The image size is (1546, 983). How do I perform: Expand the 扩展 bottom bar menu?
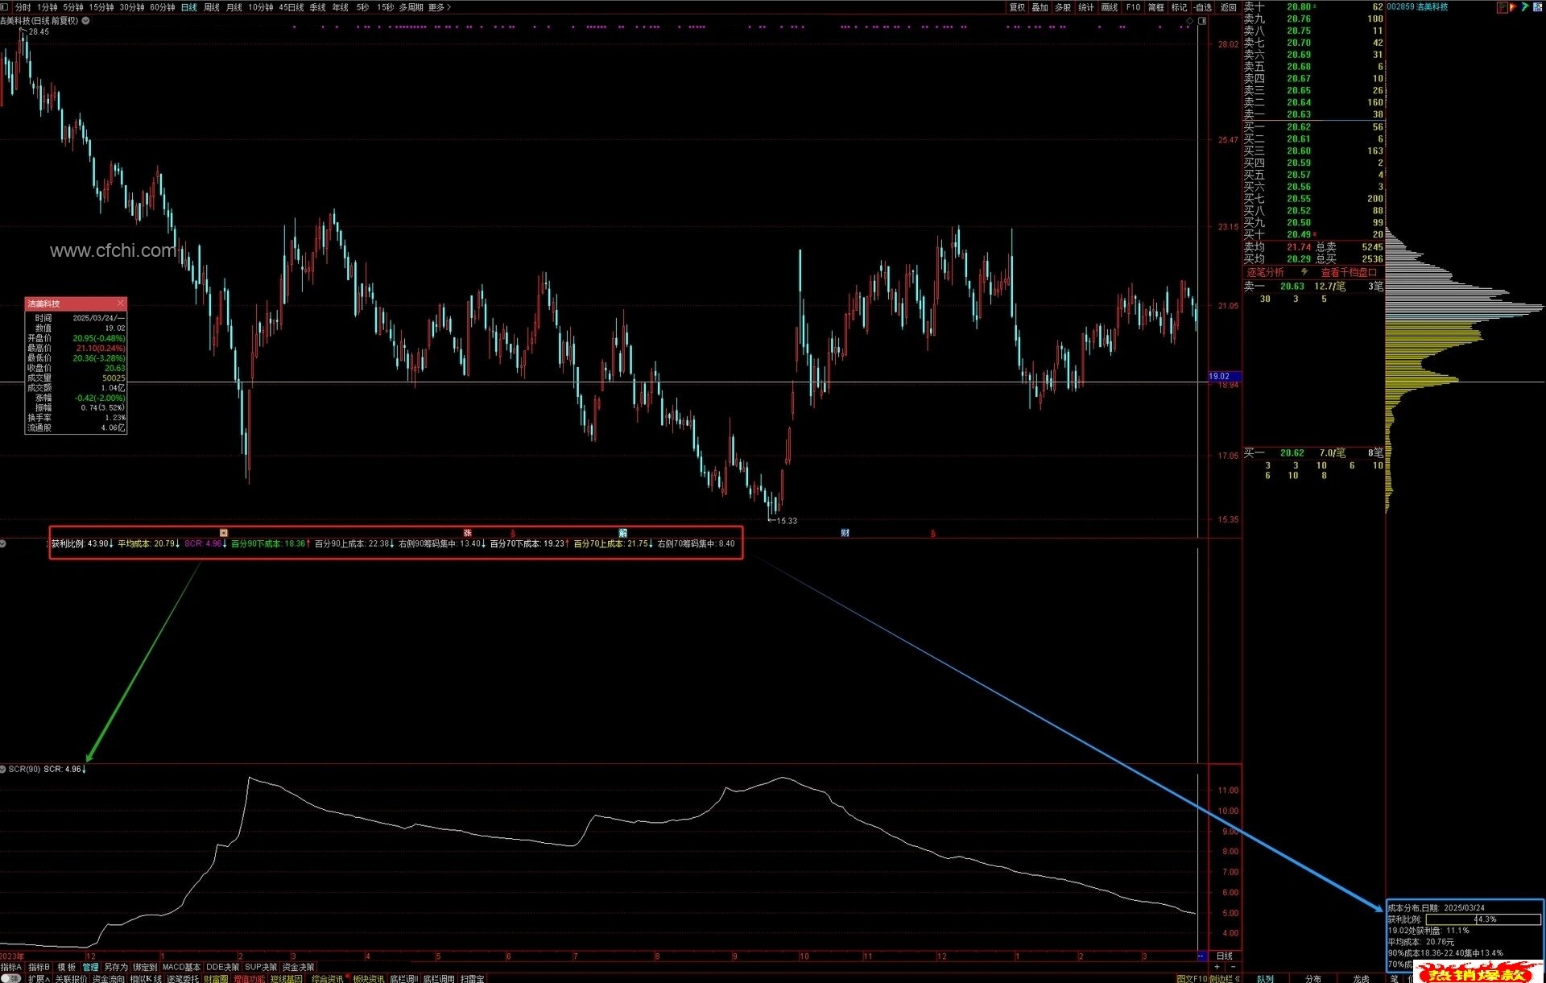39,979
